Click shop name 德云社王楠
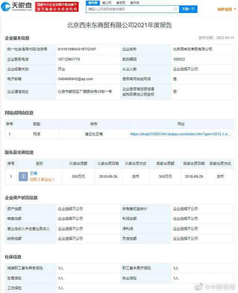 [94, 134]
